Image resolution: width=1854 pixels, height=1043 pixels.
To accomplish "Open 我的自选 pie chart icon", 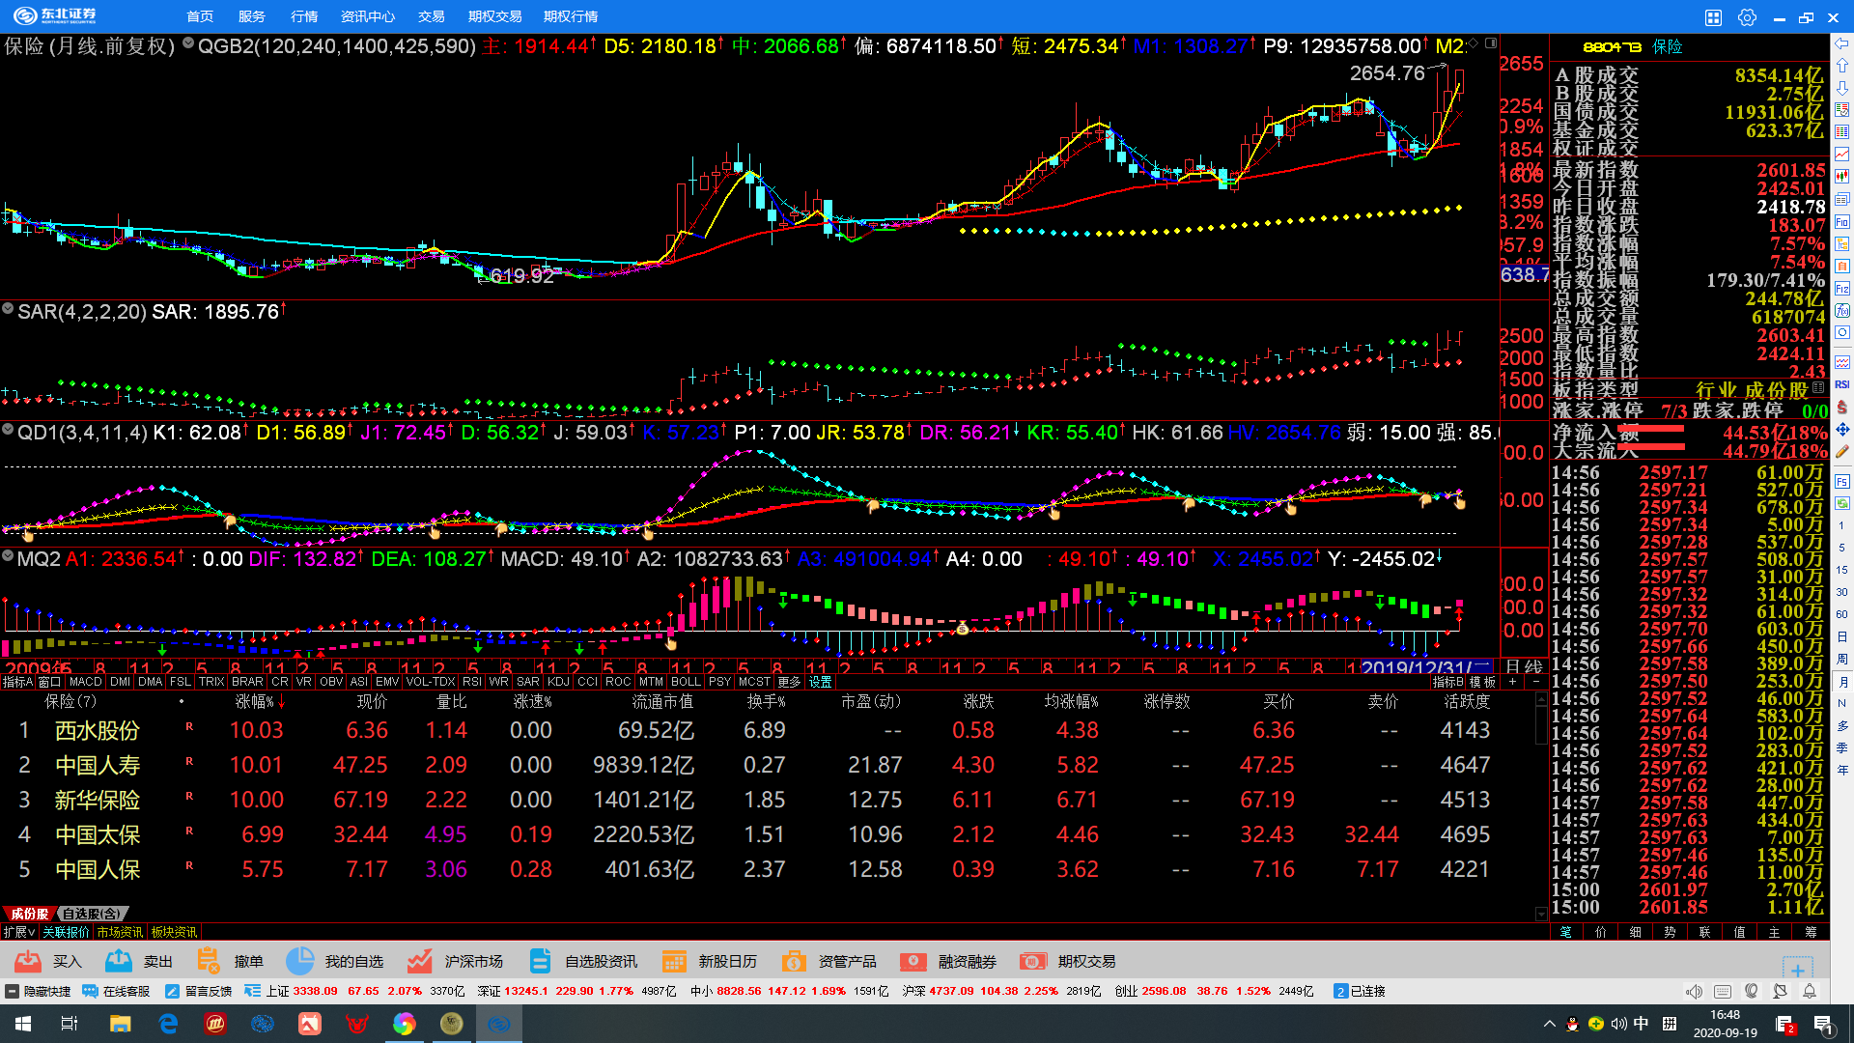I will point(300,961).
